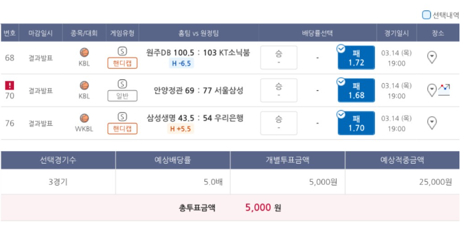Open location pin for game 68
The image size is (466, 230).
[x=432, y=57]
